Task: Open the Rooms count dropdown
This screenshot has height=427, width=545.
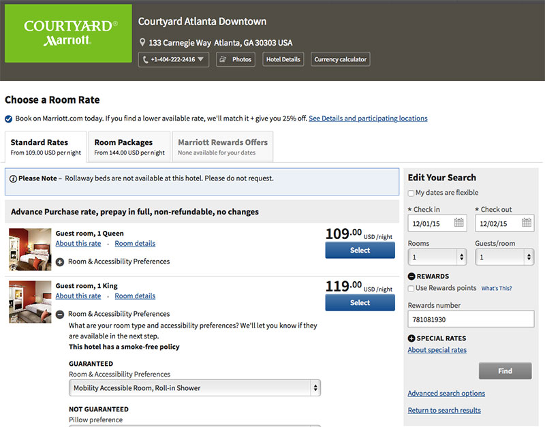Action: pos(437,257)
